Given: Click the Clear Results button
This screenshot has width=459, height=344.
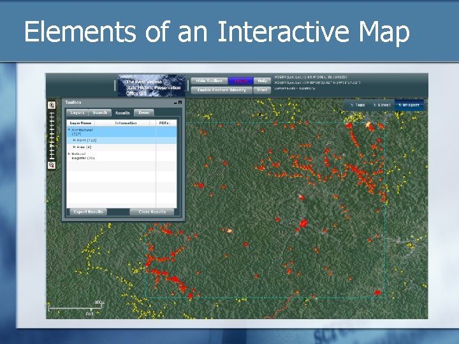Looking at the screenshot, I should coord(152,211).
